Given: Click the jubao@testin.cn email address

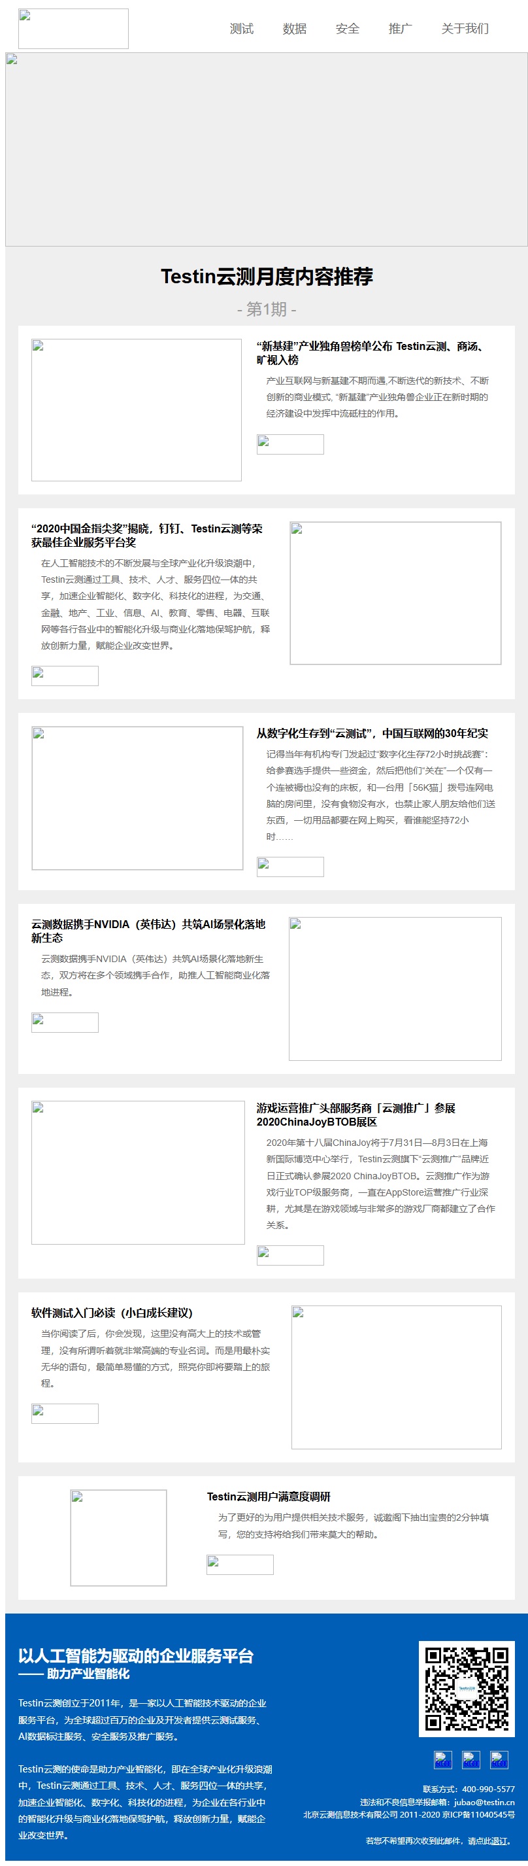Looking at the screenshot, I should (485, 1803).
